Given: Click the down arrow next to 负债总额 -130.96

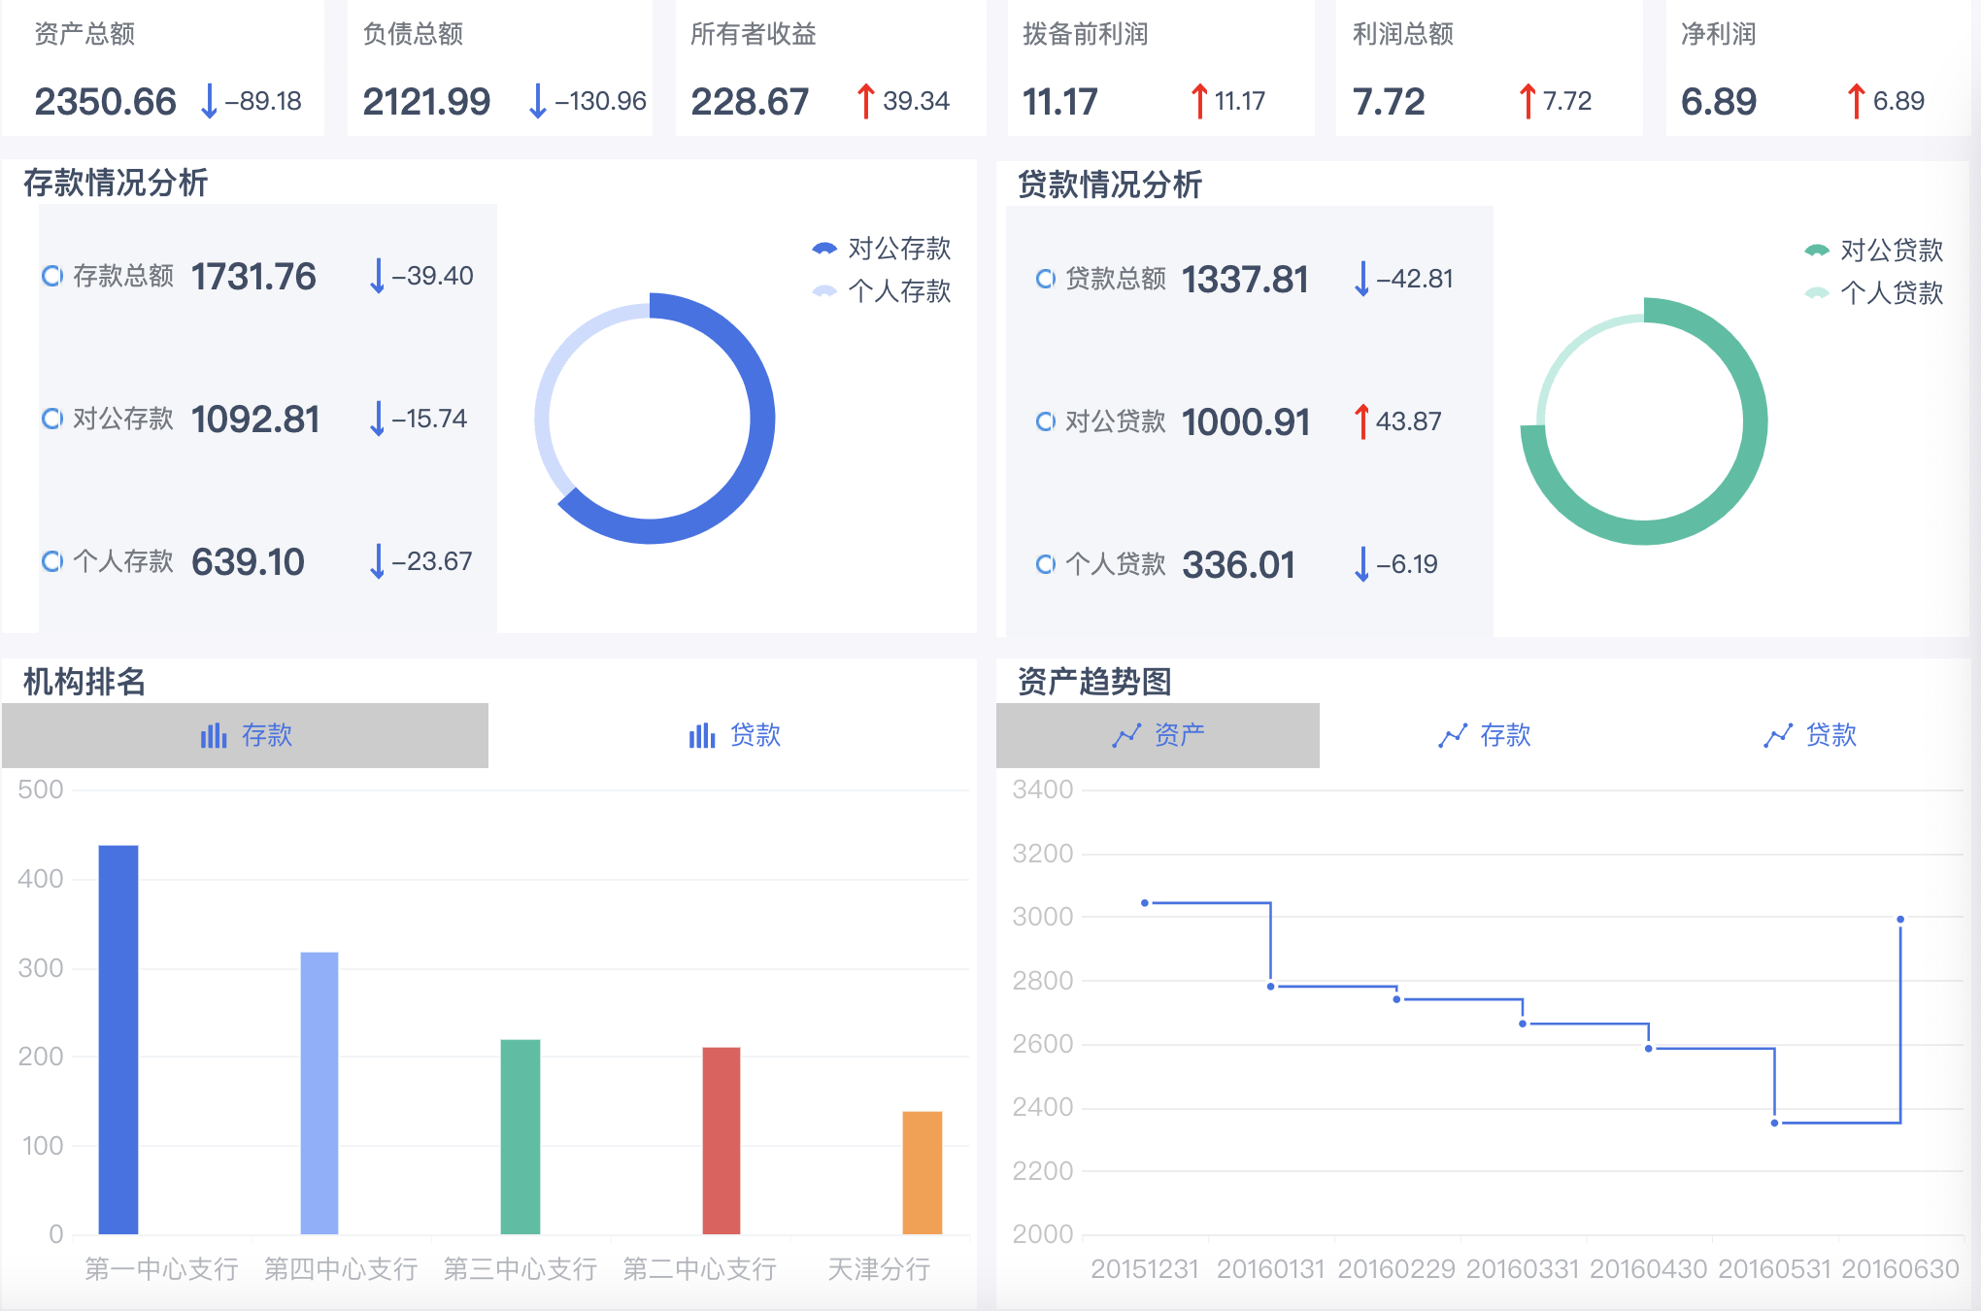Looking at the screenshot, I should tap(537, 101).
